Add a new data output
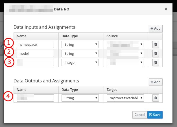 pos(156,82)
